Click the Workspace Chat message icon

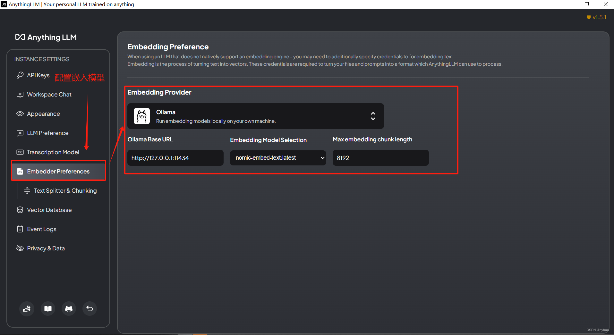click(x=20, y=95)
